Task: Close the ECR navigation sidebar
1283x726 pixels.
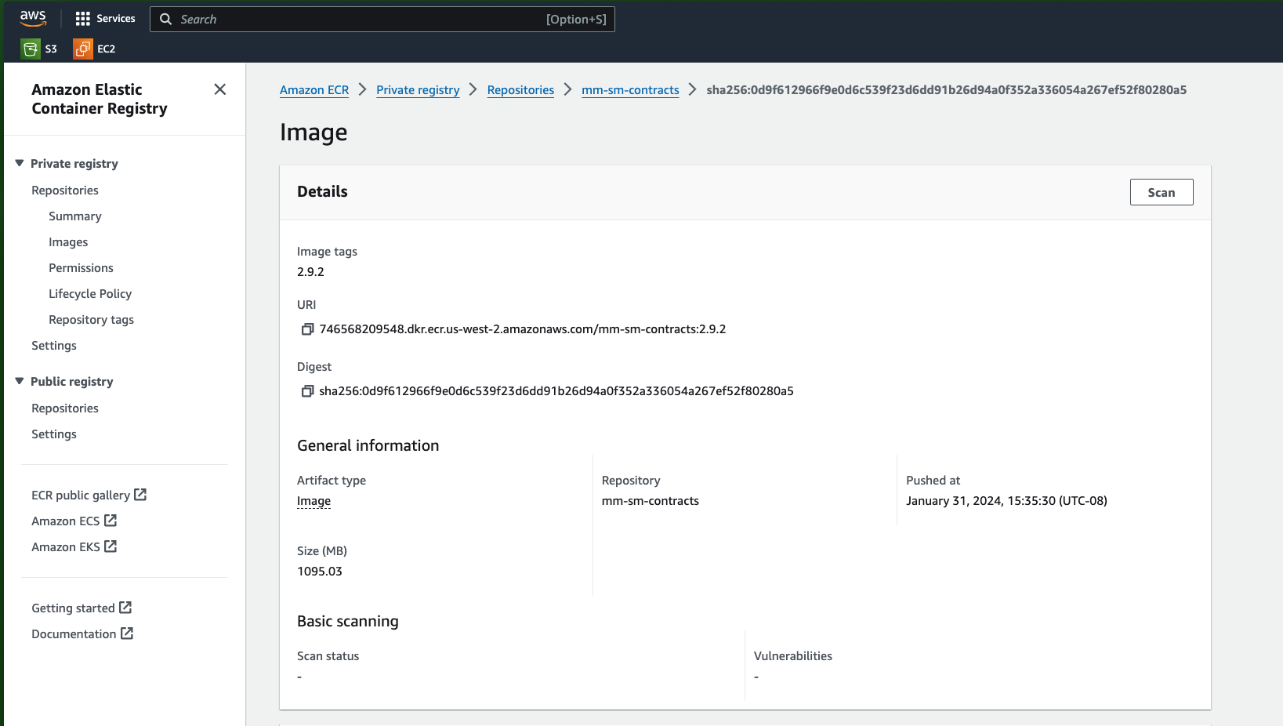Action: pyautogui.click(x=220, y=89)
